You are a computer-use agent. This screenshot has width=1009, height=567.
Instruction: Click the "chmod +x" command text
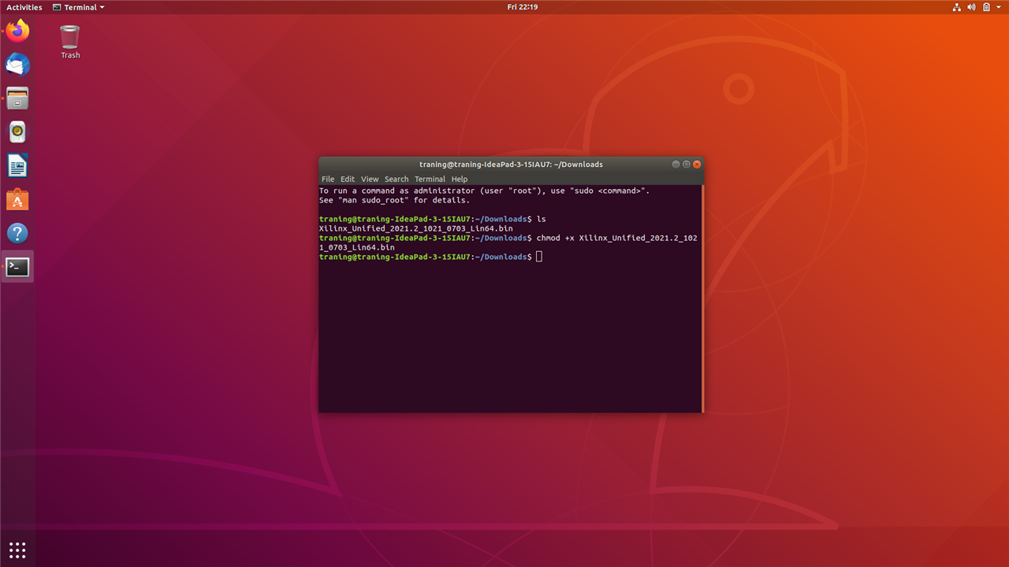tap(556, 238)
